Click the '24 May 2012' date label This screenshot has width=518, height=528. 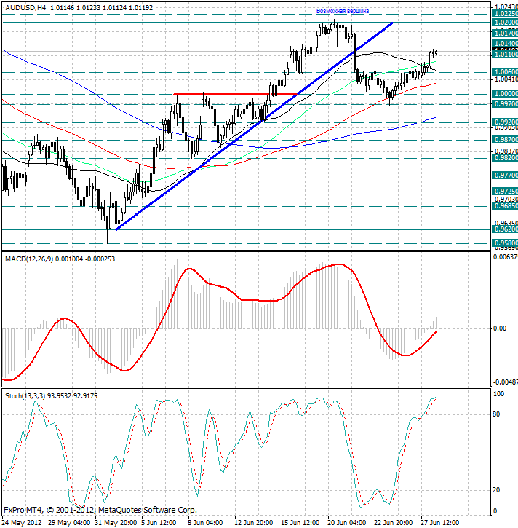[x=22, y=523]
